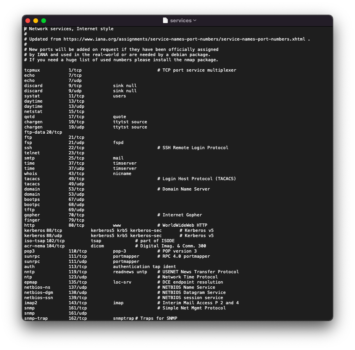Click the 22/tcp port in ssh line
The image size is (355, 350).
click(76, 148)
